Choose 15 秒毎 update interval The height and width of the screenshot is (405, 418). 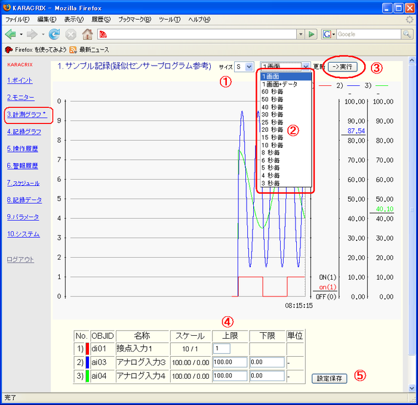coord(286,138)
